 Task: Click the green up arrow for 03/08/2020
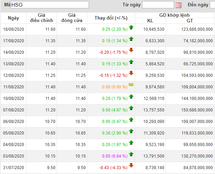[131, 154]
